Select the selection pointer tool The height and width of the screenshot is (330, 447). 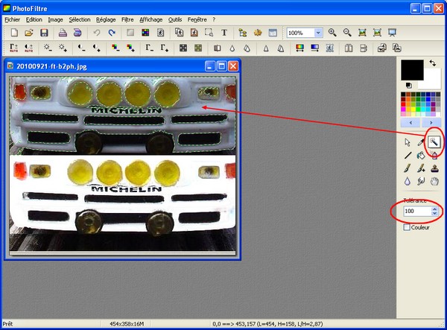[408, 142]
